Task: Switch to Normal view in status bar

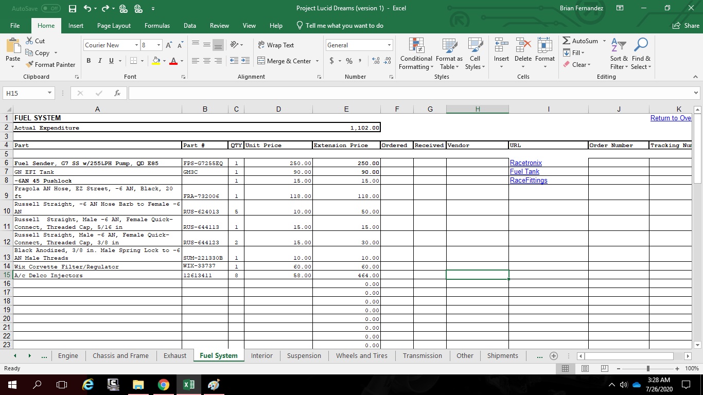Action: pyautogui.click(x=566, y=368)
